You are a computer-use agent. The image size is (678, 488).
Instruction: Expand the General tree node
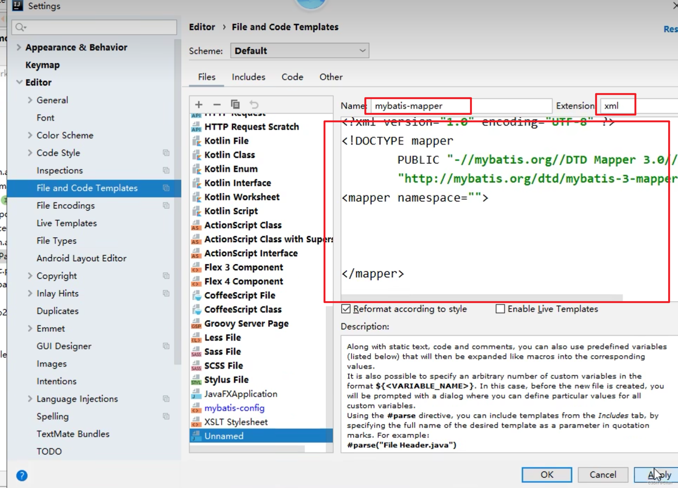tap(30, 100)
